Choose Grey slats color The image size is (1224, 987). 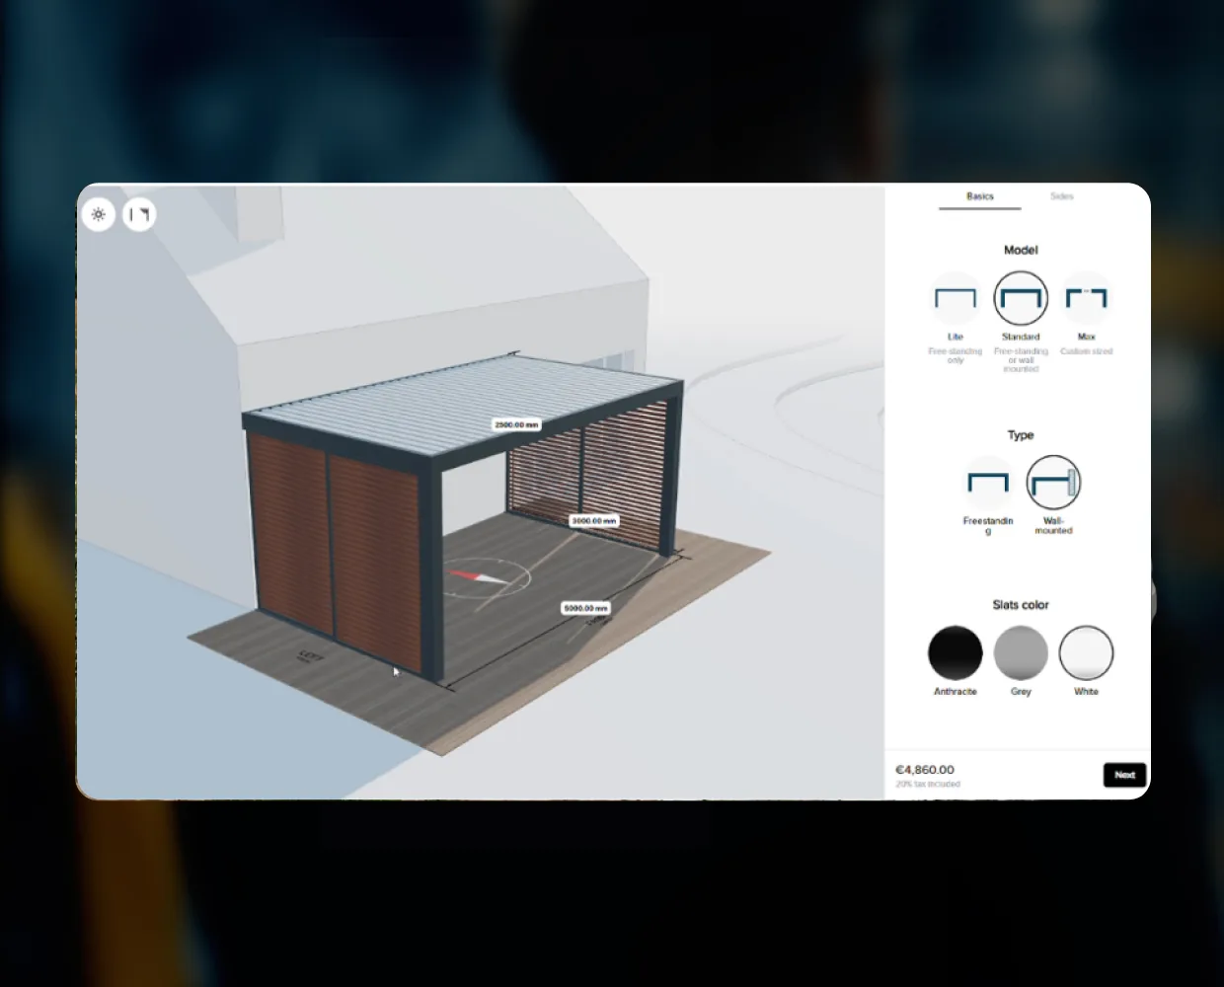pos(1021,652)
